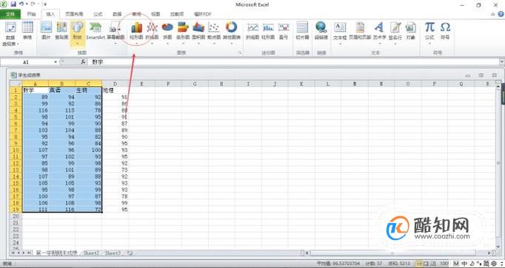
Task: Expand the line chart dropdown arrow
Action: (x=152, y=43)
